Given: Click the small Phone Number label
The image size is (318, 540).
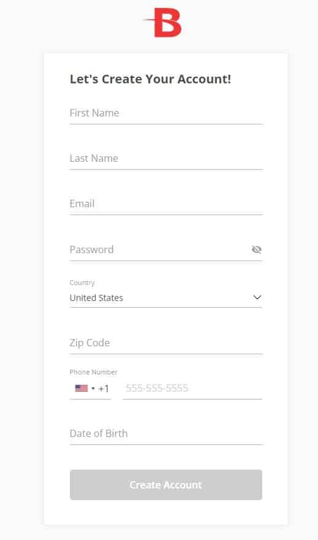Looking at the screenshot, I should coord(93,372).
